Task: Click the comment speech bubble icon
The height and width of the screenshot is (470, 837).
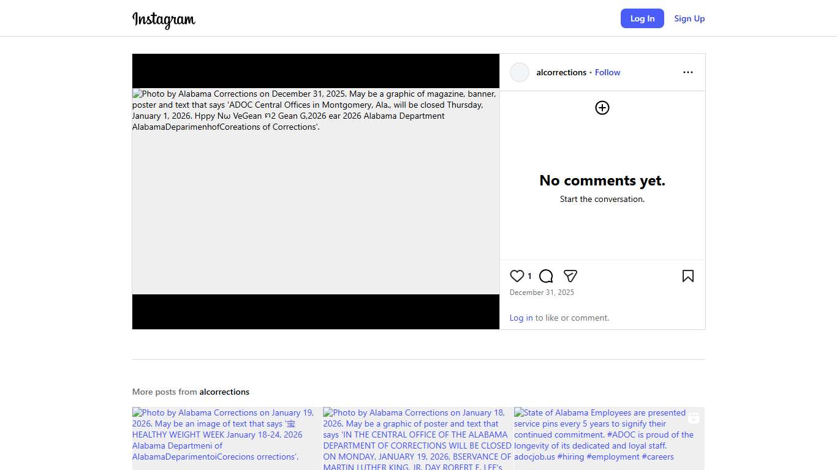Action: point(546,276)
